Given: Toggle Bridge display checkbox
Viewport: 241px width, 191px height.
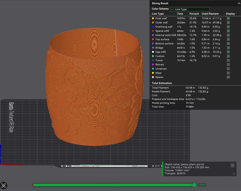Looking at the screenshot, I should click(228, 48).
